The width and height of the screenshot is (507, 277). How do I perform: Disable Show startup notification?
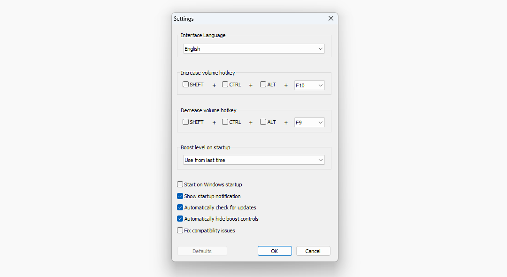click(x=180, y=196)
